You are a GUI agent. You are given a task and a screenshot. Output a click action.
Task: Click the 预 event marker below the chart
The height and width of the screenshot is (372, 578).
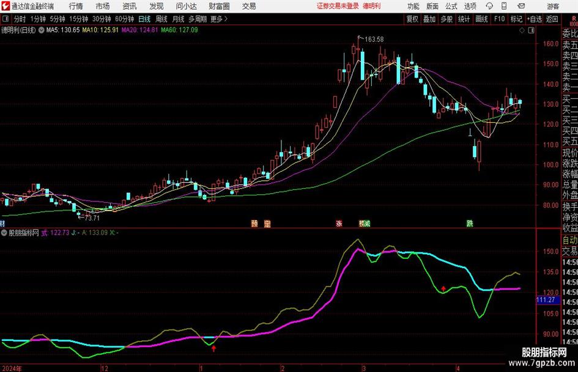(254, 224)
